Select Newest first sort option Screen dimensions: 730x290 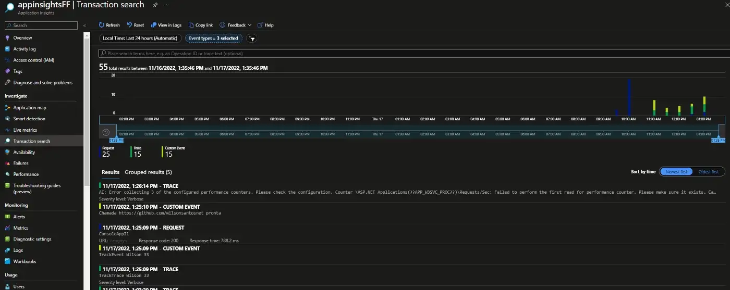[677, 172]
